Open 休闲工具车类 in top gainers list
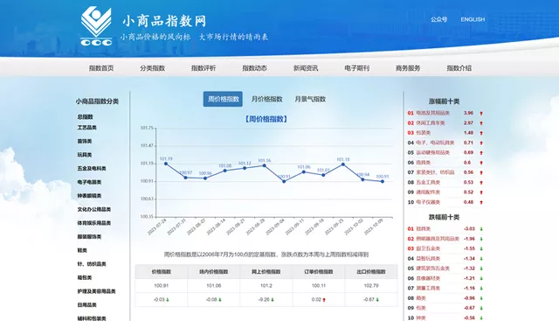 [431, 122]
